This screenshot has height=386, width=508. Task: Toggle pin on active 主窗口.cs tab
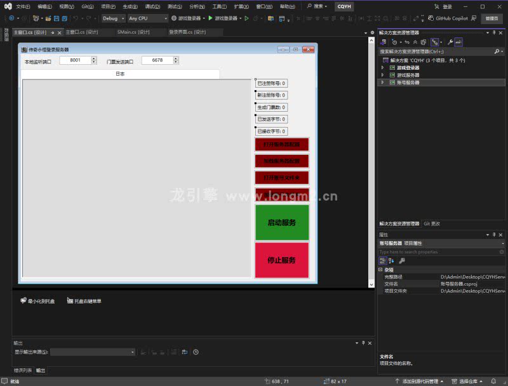(53, 32)
